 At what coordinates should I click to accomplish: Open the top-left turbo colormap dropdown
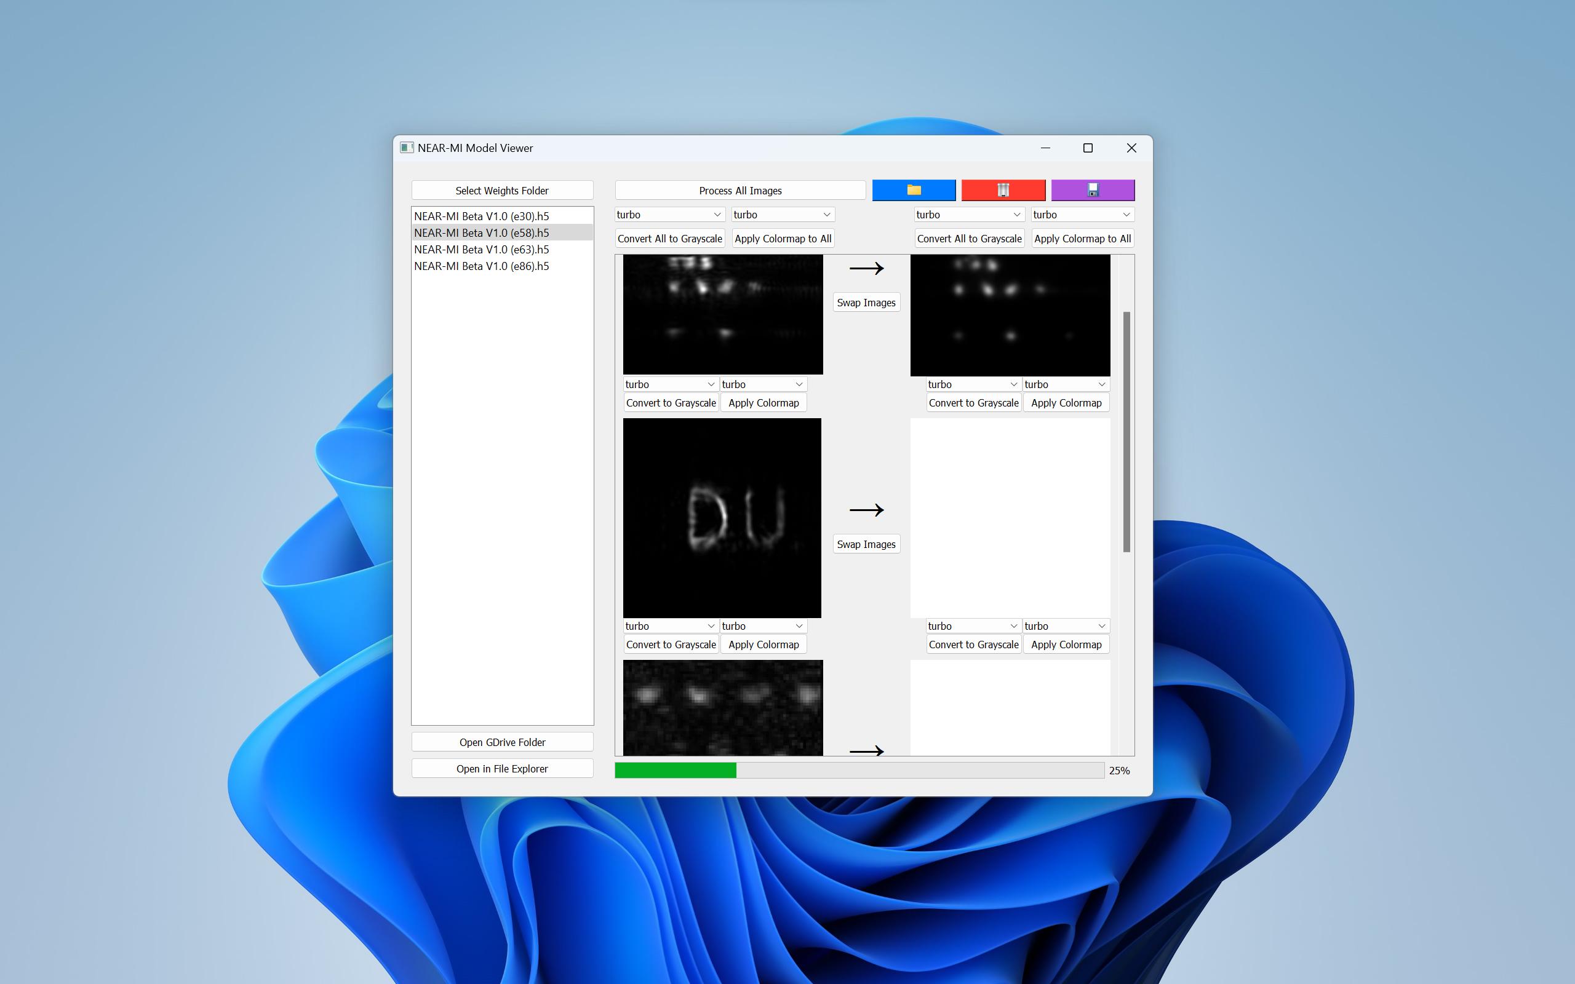(x=669, y=214)
